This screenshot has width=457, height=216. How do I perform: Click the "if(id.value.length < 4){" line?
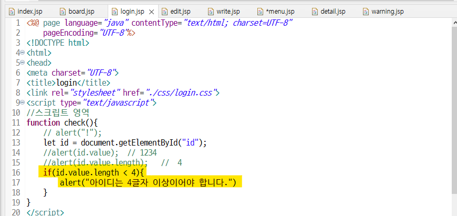pyautogui.click(x=94, y=172)
